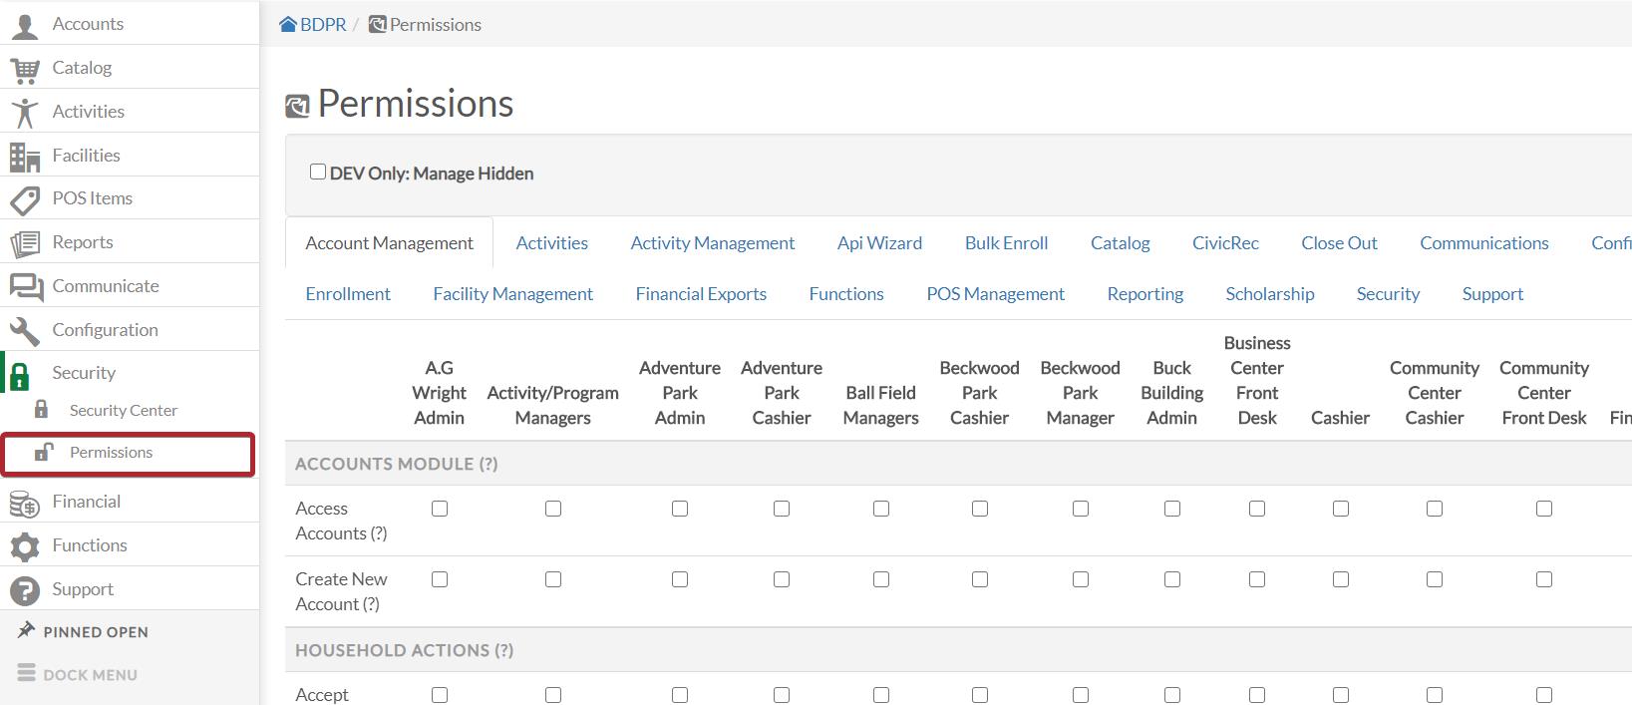
Task: Click the green Security padlock icon
Action: click(x=19, y=375)
